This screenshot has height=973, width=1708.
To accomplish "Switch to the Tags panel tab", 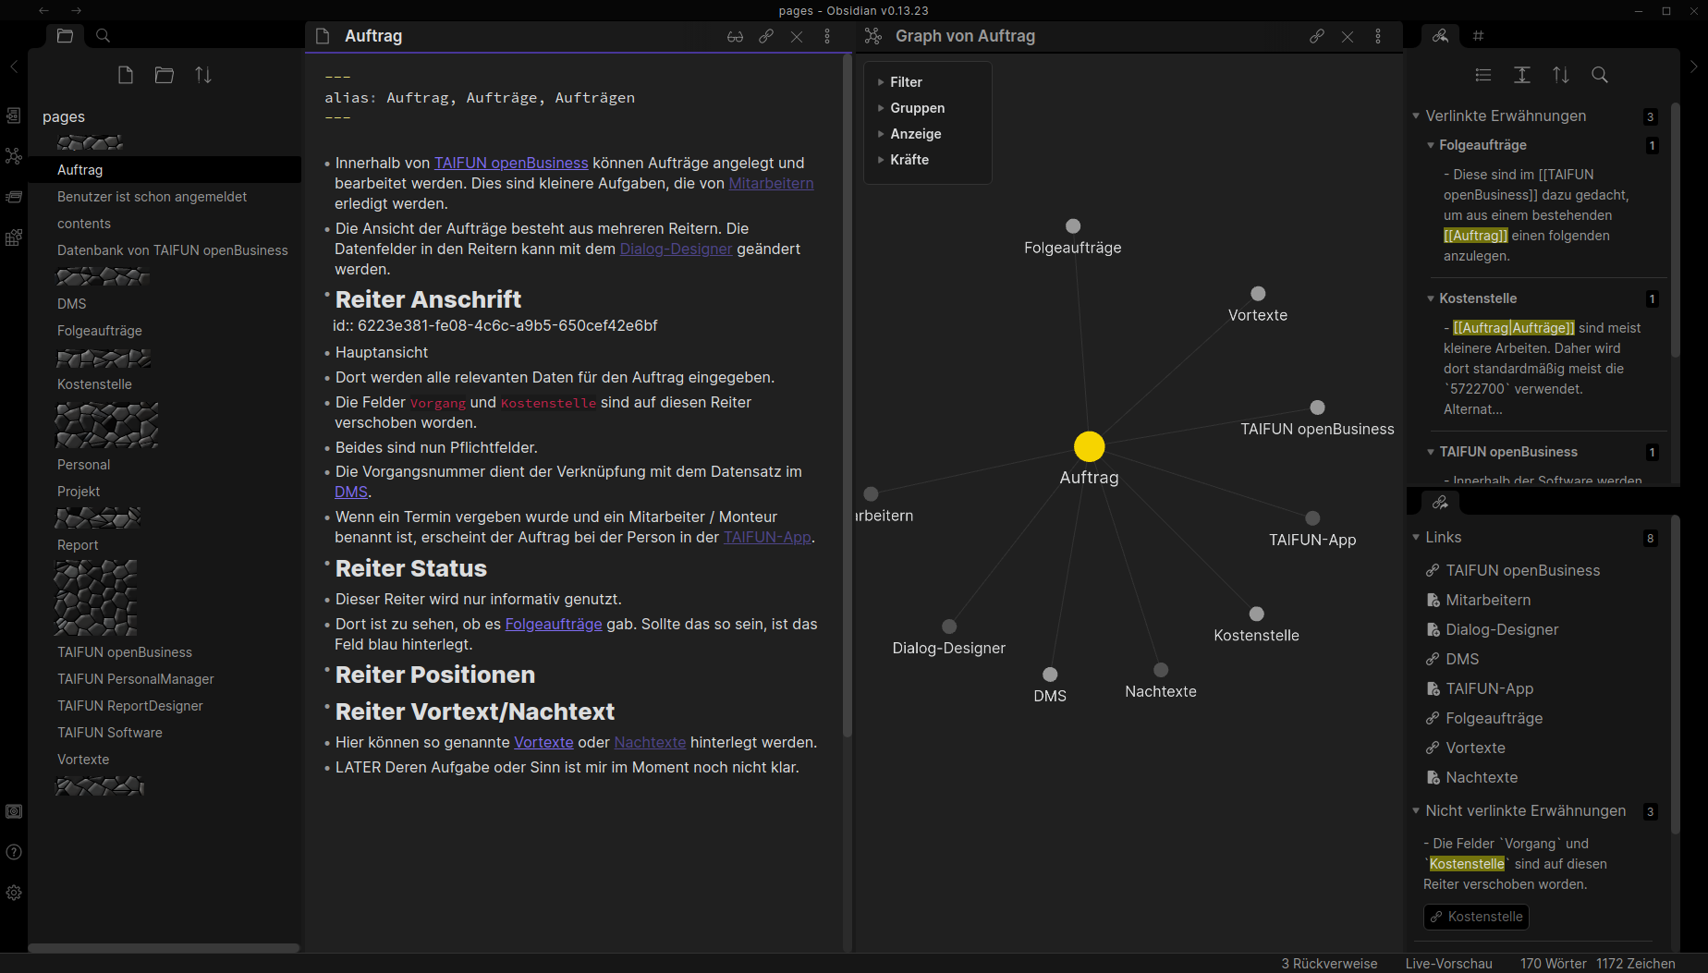I will click(1479, 35).
